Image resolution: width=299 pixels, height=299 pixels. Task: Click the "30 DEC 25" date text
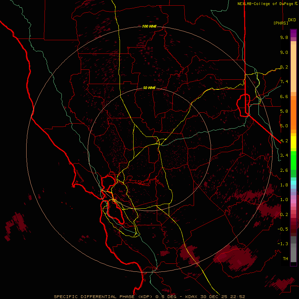[x=213, y=297]
